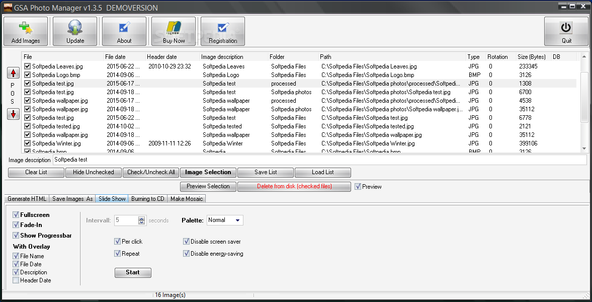The image size is (592, 302).
Task: Select size value 233345
Action: pyautogui.click(x=528, y=66)
